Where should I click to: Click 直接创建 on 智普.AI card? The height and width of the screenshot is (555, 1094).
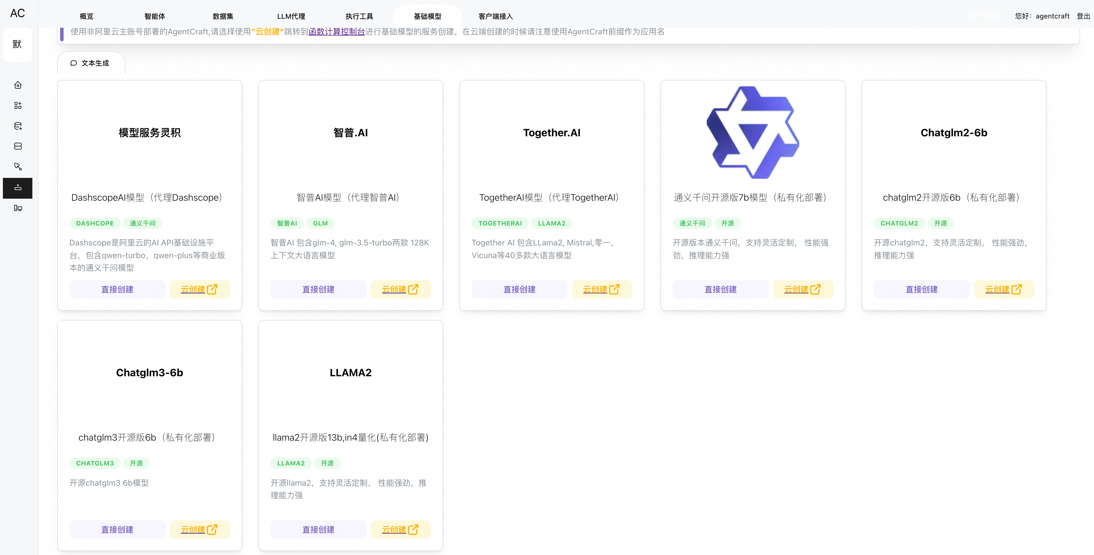pos(318,289)
